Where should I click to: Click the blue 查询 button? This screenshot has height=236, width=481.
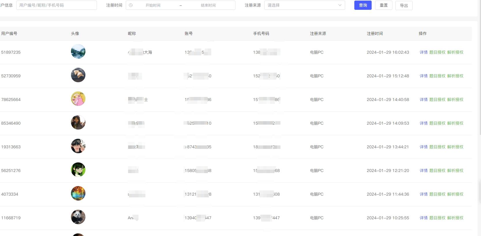(363, 5)
